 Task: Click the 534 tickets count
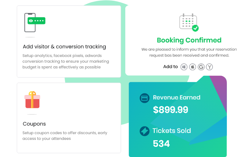[161, 144]
